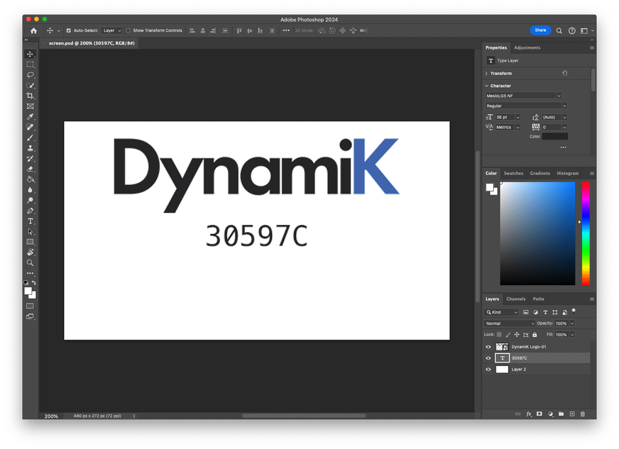Lock transparent pixels of selected layer

click(498, 334)
